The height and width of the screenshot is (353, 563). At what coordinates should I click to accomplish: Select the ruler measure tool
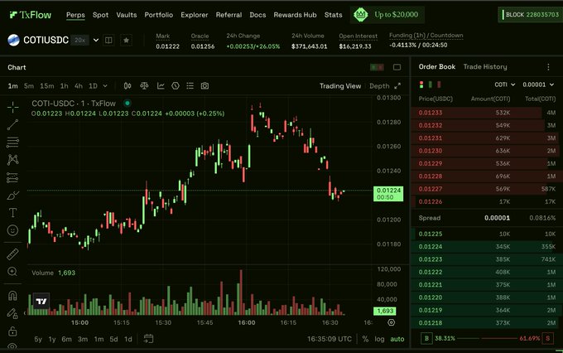tap(12, 254)
